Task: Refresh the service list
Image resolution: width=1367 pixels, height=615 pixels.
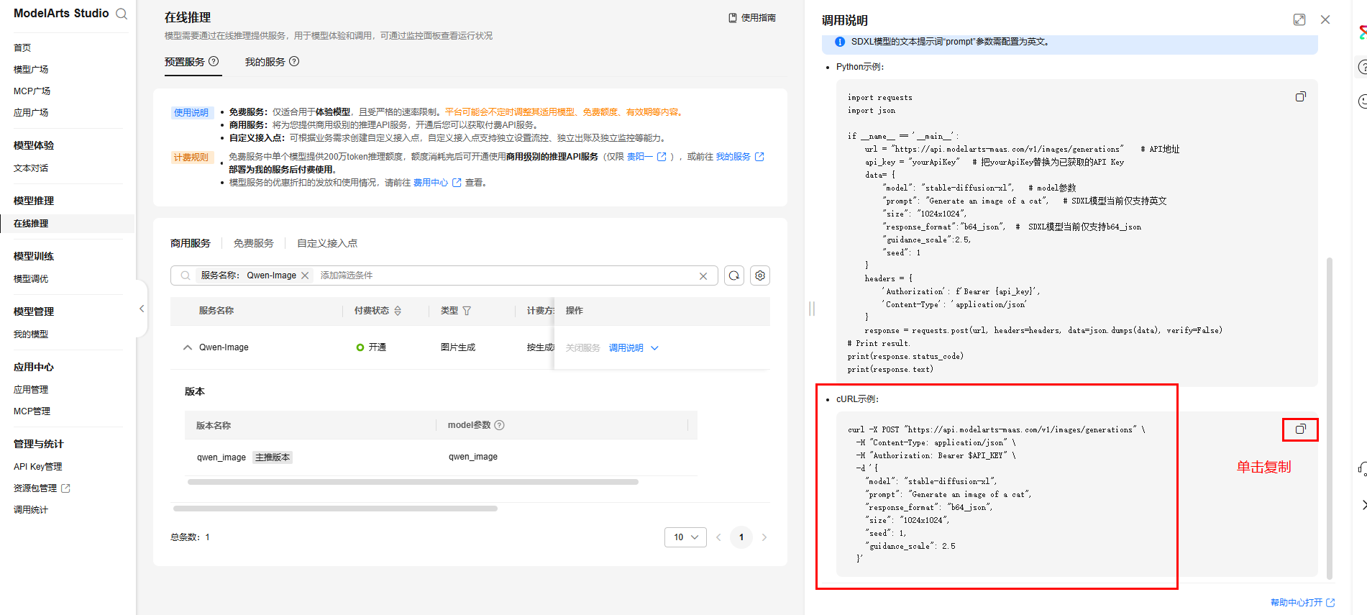Action: [x=734, y=275]
